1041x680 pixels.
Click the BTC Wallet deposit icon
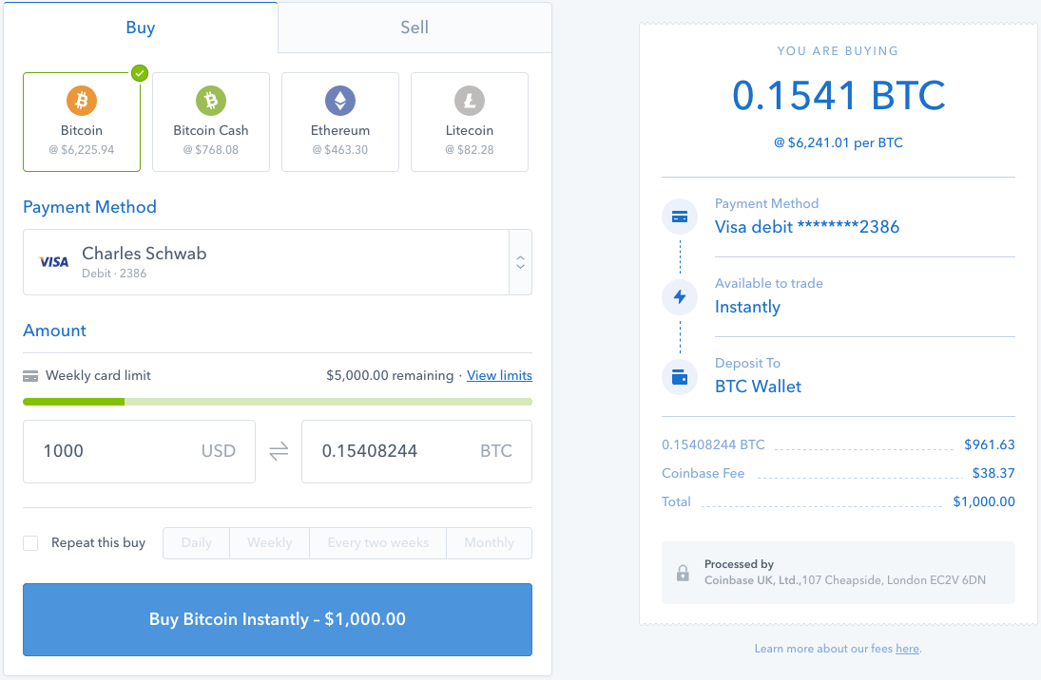pyautogui.click(x=679, y=376)
